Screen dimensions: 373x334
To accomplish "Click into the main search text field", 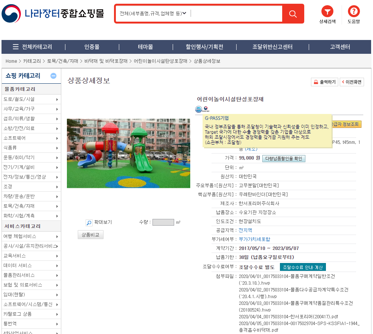I will (237, 13).
